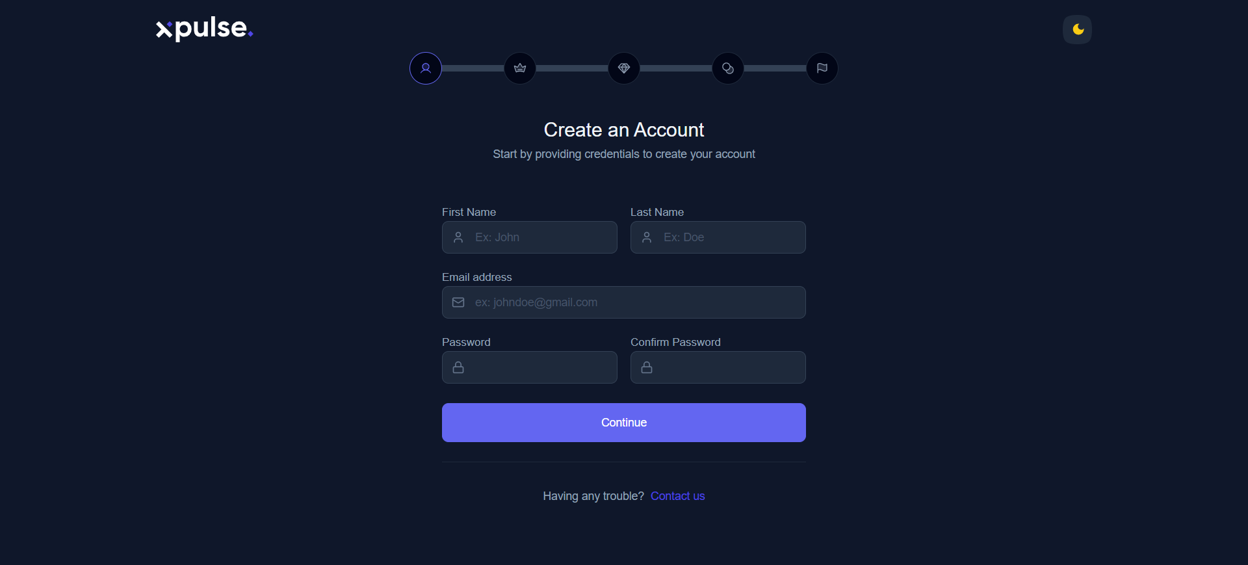1248x565 pixels.
Task: Click into the Password field
Action: click(539, 367)
